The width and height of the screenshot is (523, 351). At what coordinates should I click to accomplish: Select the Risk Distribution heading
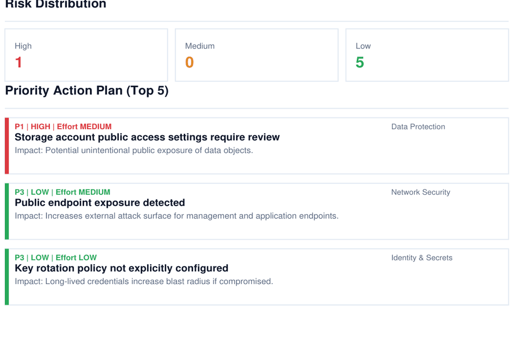click(55, 4)
